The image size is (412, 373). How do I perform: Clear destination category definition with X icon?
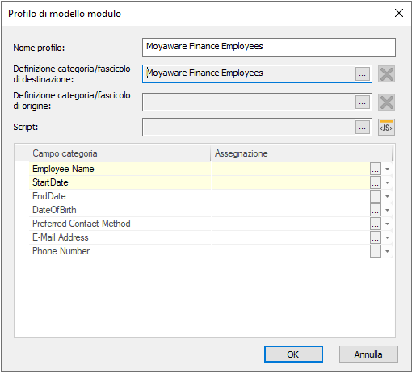(386, 74)
